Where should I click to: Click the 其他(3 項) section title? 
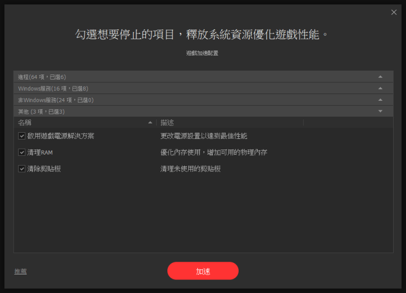(x=41, y=111)
